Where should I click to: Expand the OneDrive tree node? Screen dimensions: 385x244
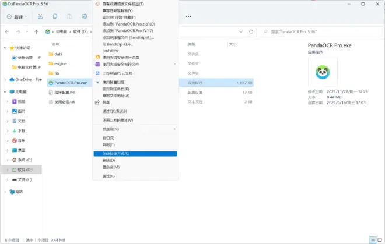5,79
